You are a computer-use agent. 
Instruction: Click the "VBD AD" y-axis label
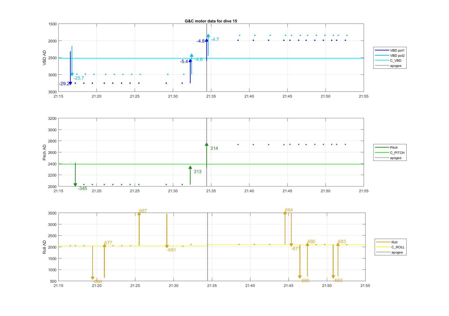coord(45,58)
